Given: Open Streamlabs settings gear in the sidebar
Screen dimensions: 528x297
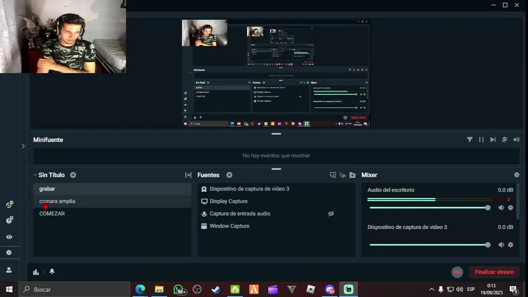Looking at the screenshot, I should click(x=9, y=252).
